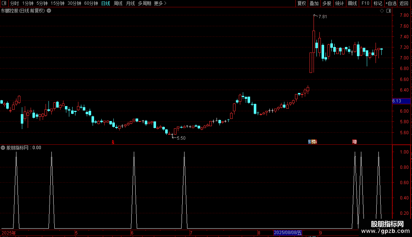Open F10 company information
412x237 pixels.
click(365, 3)
